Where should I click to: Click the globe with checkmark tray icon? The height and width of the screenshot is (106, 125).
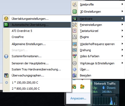tap(74, 86)
